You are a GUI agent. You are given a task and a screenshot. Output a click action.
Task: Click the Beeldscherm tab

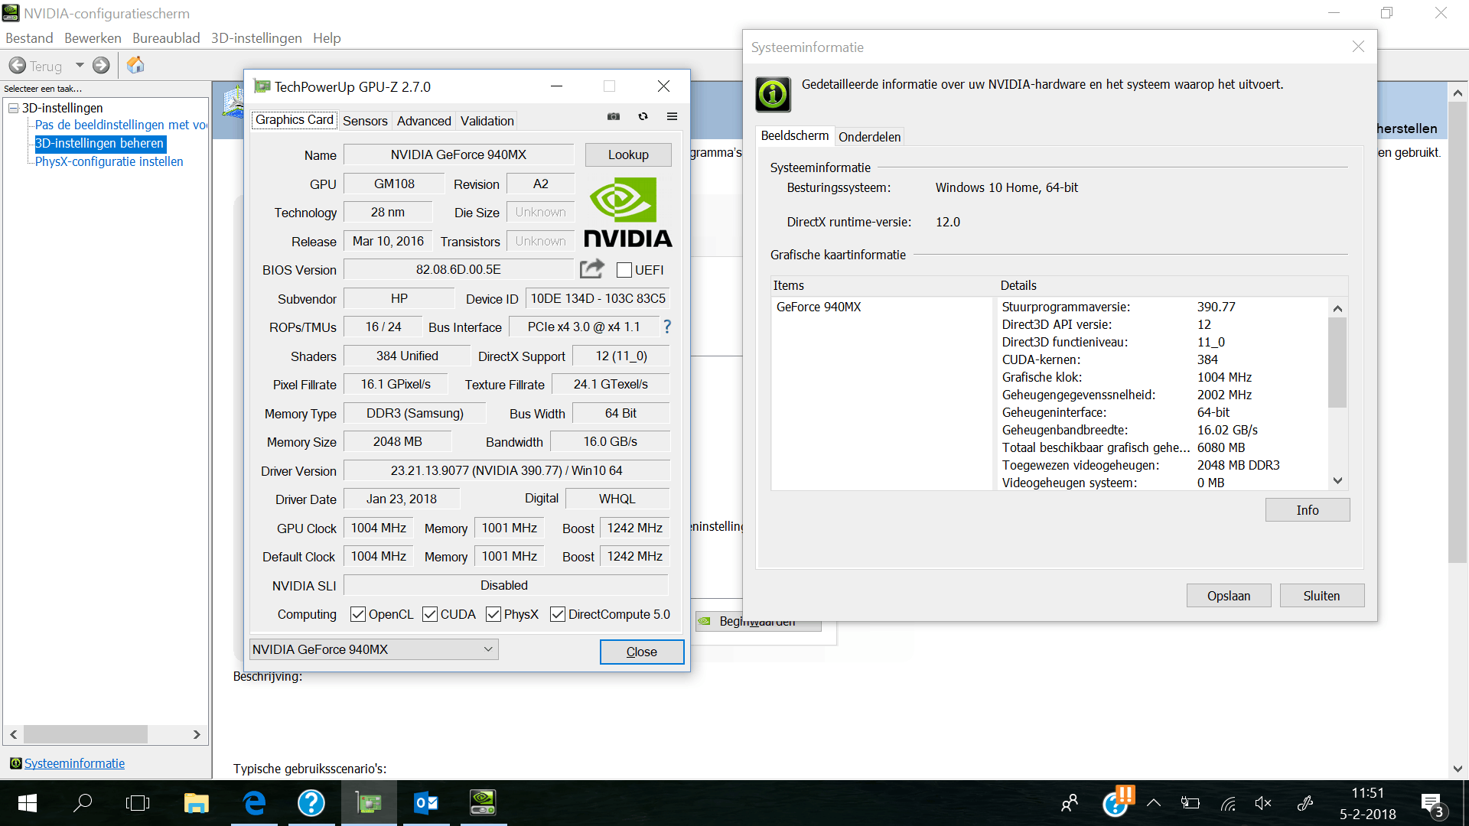[795, 135]
